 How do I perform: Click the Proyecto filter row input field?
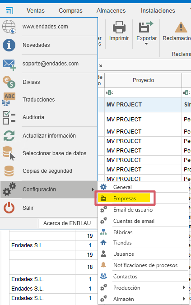pos(143,92)
